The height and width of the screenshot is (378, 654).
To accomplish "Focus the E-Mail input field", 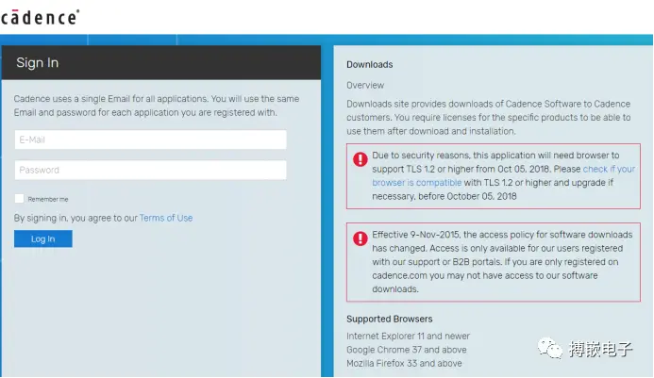I will pyautogui.click(x=150, y=140).
